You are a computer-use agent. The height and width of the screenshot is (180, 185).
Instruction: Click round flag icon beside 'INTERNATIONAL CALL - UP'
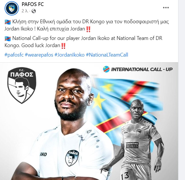click(x=106, y=69)
